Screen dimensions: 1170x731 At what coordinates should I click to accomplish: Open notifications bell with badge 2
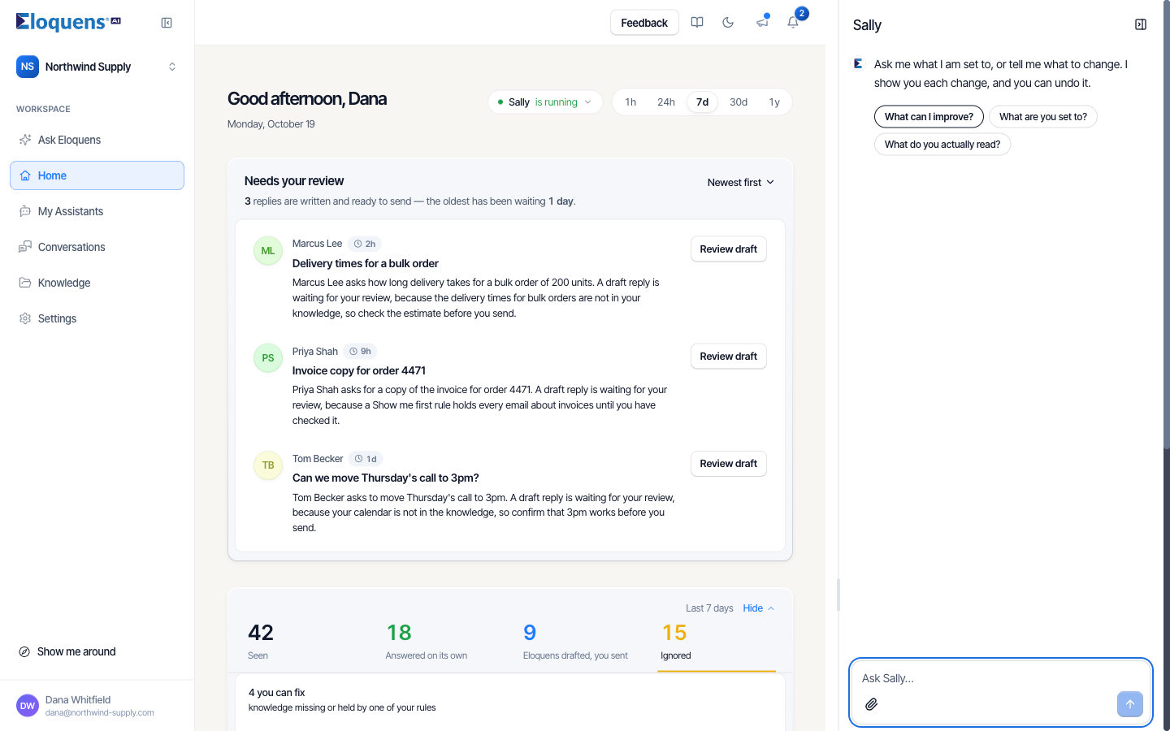pos(794,22)
